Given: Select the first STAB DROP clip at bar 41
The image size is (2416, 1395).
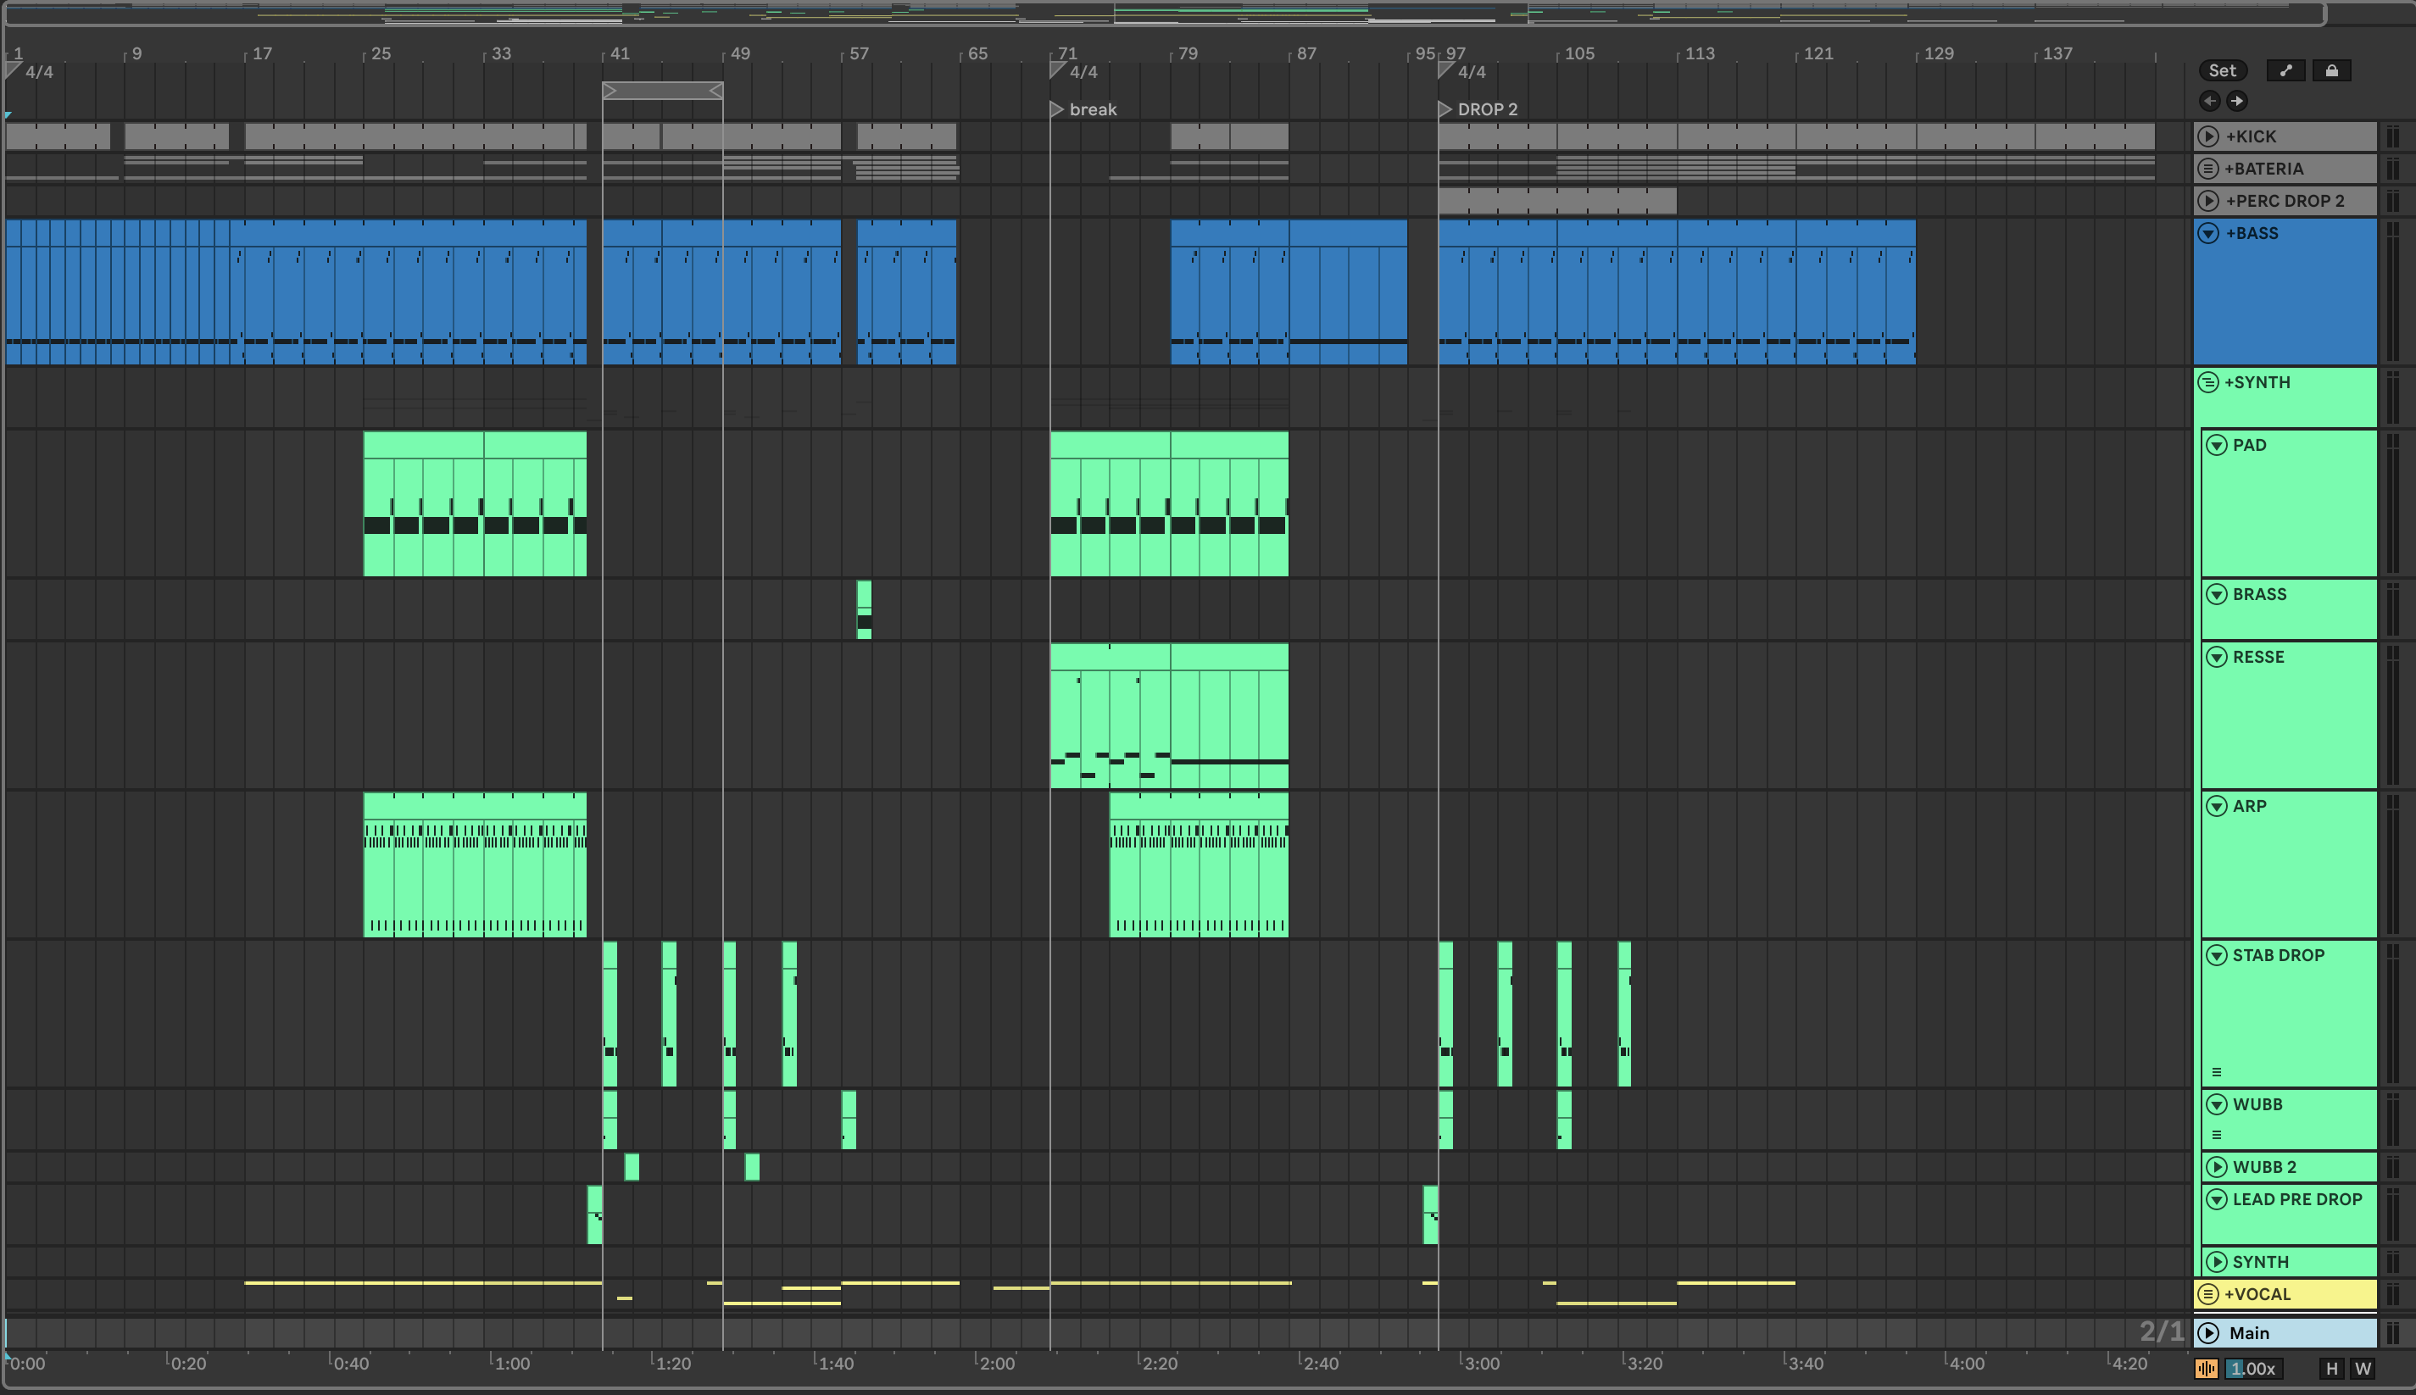Looking at the screenshot, I should click(610, 1014).
